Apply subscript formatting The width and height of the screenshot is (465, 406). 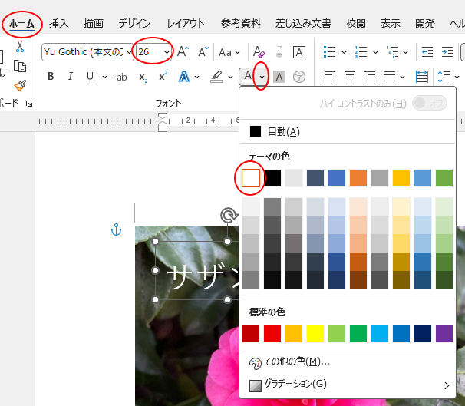(143, 77)
